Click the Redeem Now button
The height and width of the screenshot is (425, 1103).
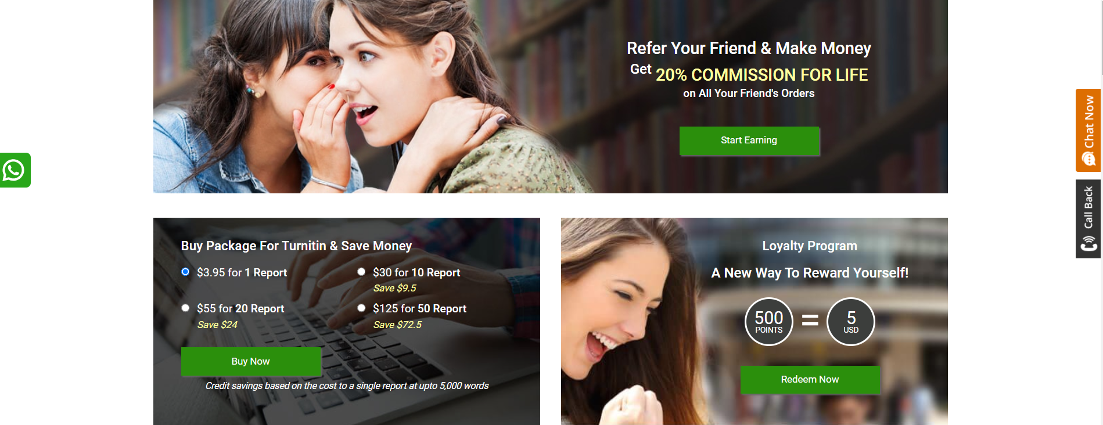810,379
